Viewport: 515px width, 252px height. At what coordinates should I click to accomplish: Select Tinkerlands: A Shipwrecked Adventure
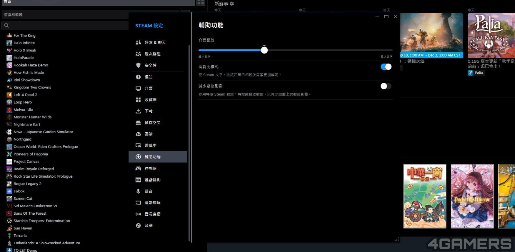pyautogui.click(x=47, y=243)
